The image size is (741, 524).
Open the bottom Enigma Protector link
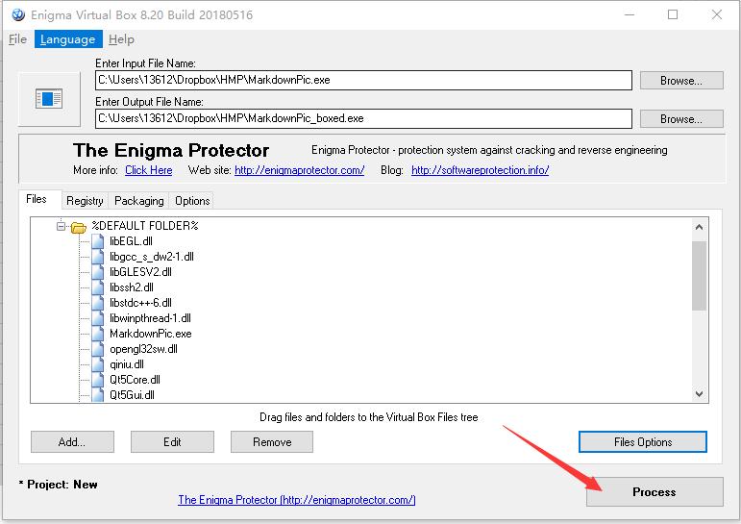pyautogui.click(x=297, y=500)
